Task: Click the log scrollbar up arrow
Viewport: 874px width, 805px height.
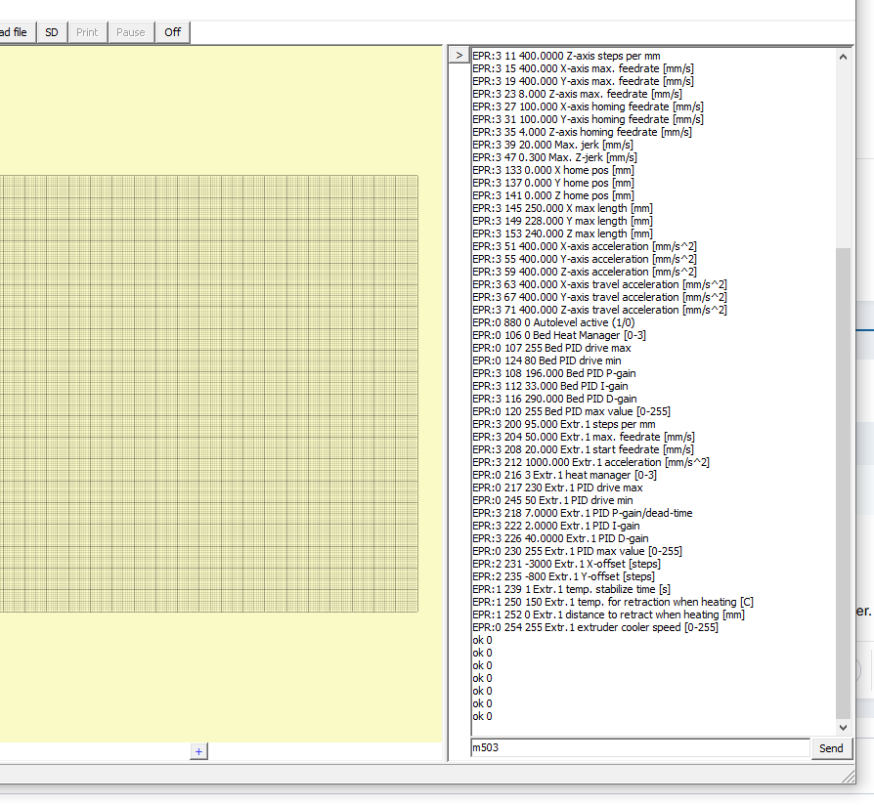Action: point(843,57)
